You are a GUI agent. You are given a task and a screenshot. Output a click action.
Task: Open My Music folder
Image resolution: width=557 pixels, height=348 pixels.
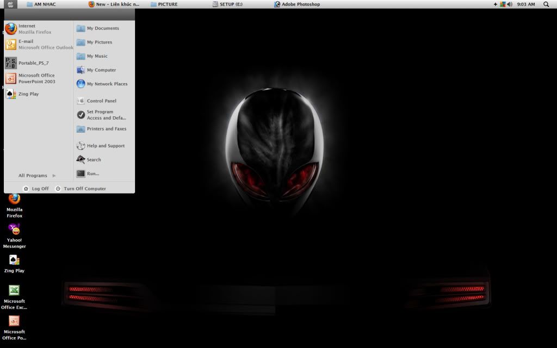tap(104, 56)
